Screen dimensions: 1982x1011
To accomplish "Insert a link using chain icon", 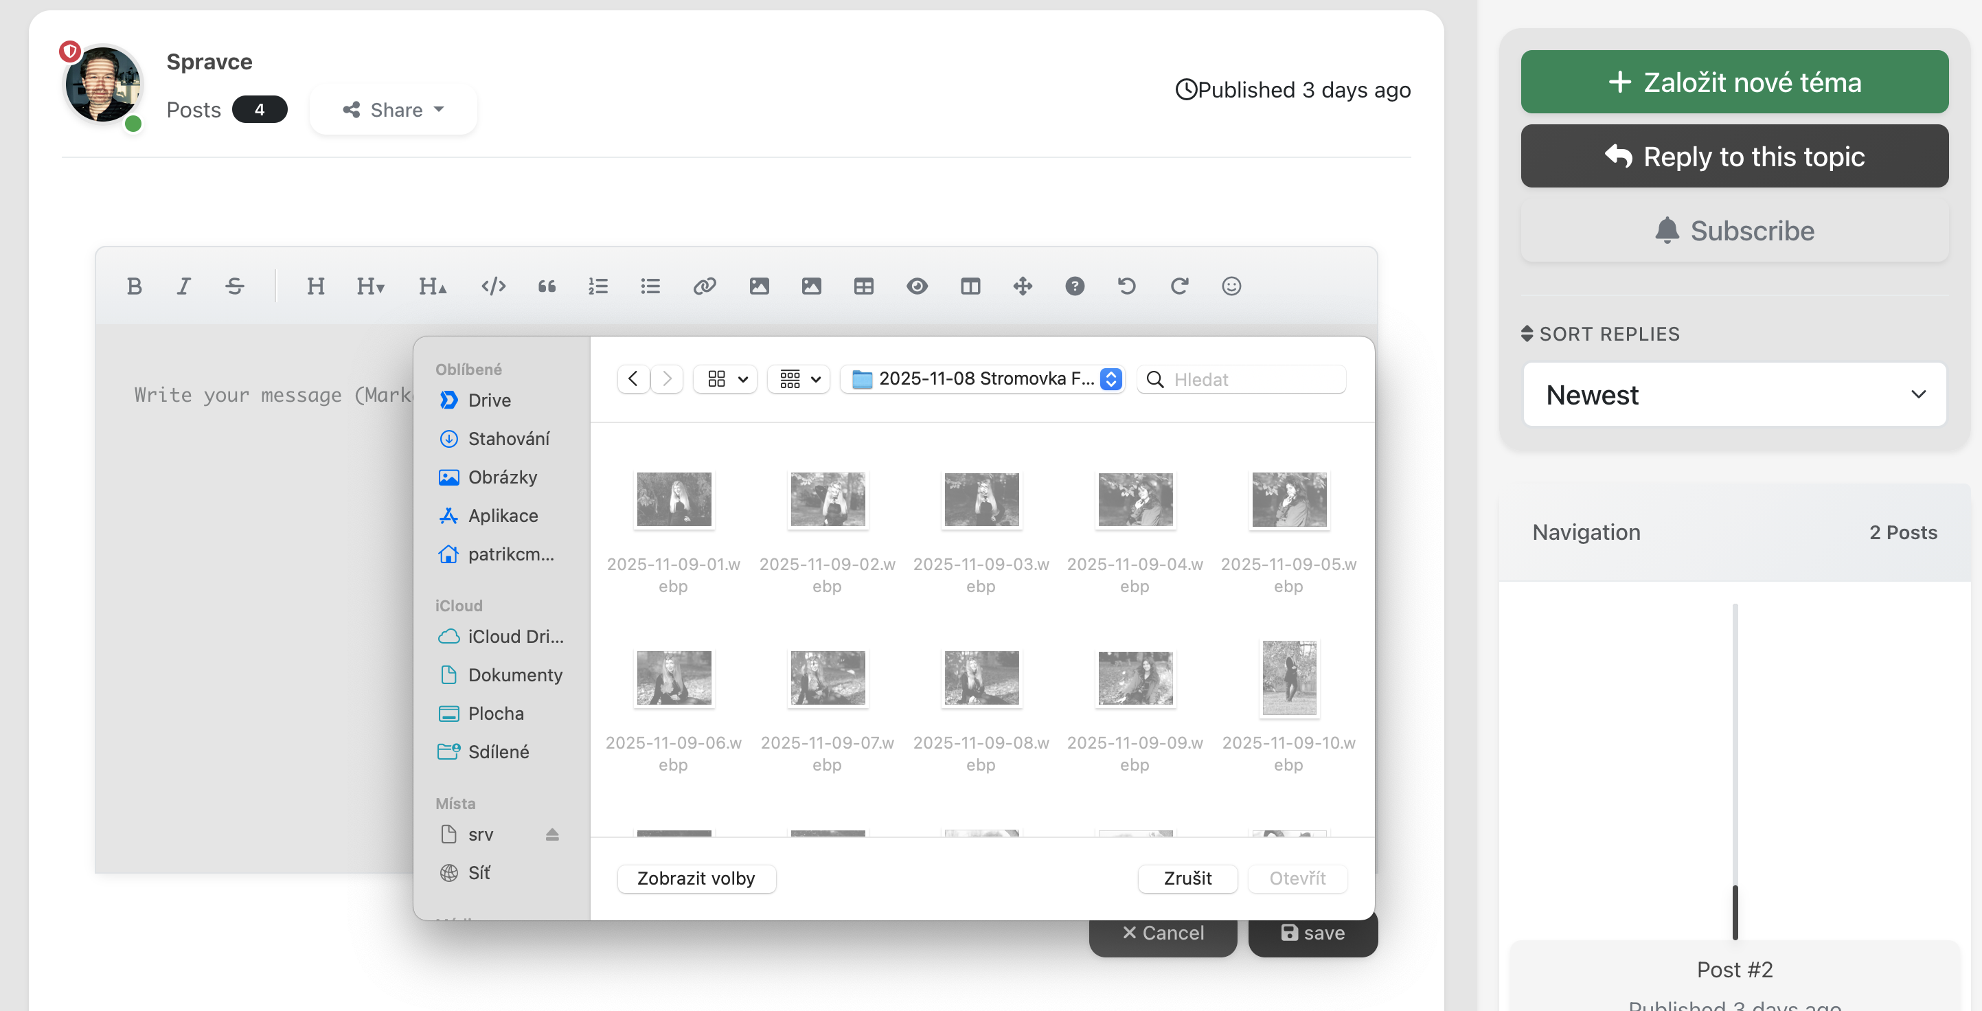I will 704,286.
